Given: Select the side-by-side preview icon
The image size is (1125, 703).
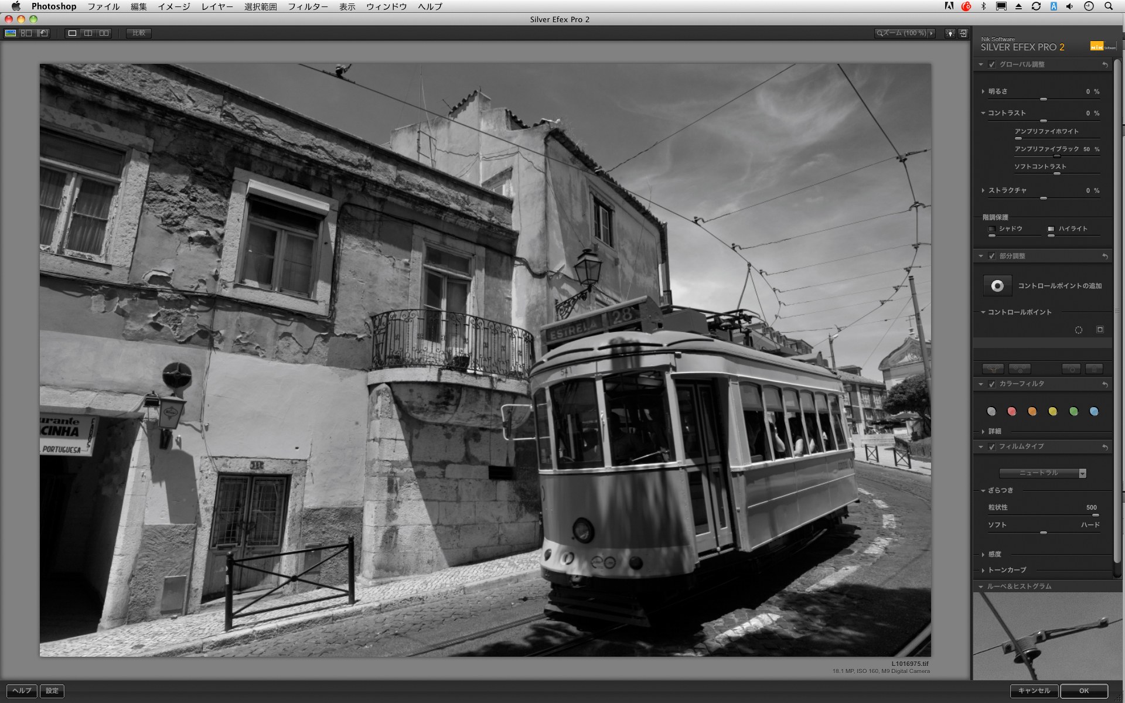Looking at the screenshot, I should coord(104,33).
